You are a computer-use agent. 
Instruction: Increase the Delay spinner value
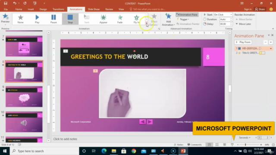(x=231, y=23)
